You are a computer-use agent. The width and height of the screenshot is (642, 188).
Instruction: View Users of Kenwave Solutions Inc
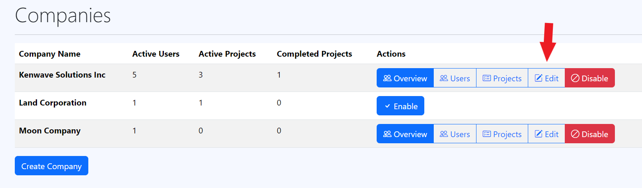click(455, 78)
